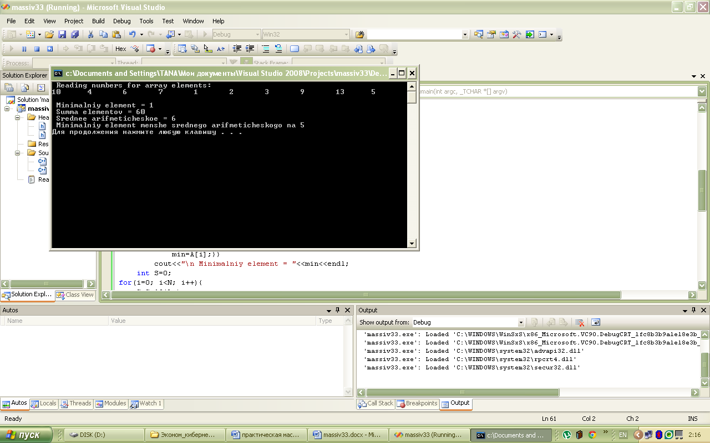The image size is (710, 443).
Task: Undo the last action with the Undo arrow
Action: click(132, 34)
